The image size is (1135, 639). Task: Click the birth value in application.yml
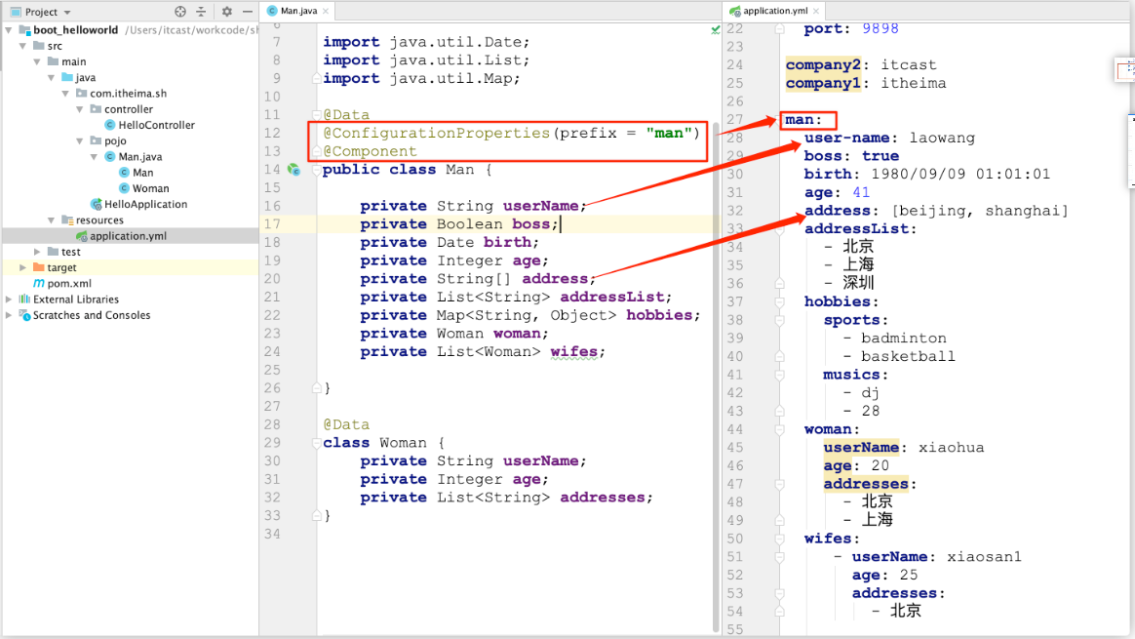[x=959, y=174]
